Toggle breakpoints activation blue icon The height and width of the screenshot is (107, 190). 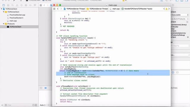click(x=45, y=88)
